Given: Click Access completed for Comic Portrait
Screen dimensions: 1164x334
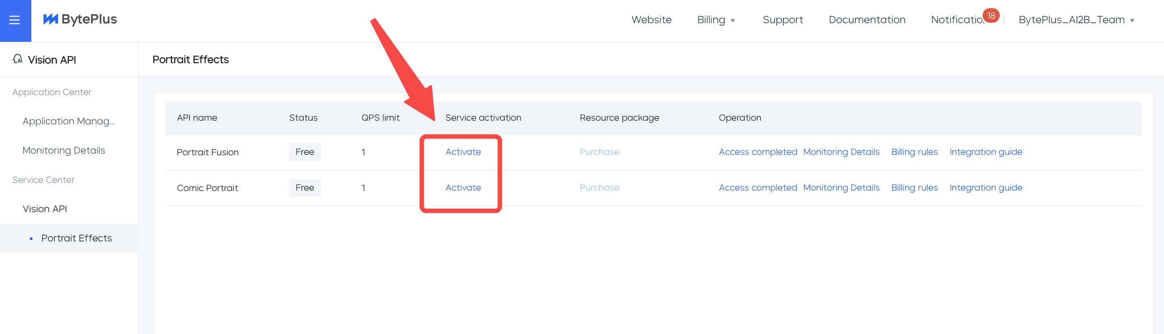Looking at the screenshot, I should click(758, 187).
